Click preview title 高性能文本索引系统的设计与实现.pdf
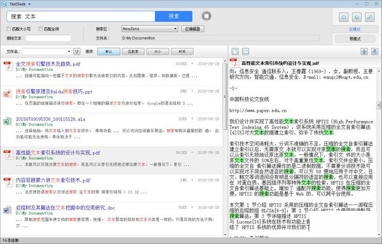 tap(280, 63)
